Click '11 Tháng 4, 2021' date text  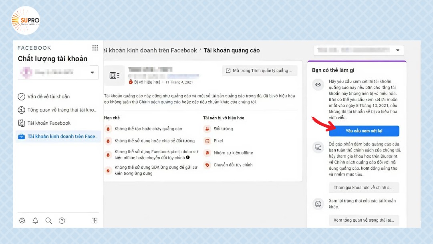[x=179, y=82]
